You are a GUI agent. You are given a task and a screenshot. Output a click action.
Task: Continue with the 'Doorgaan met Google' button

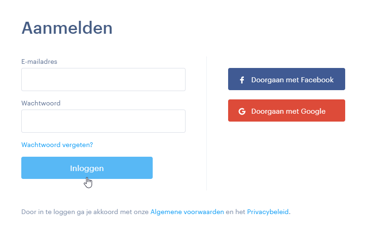[x=286, y=110]
